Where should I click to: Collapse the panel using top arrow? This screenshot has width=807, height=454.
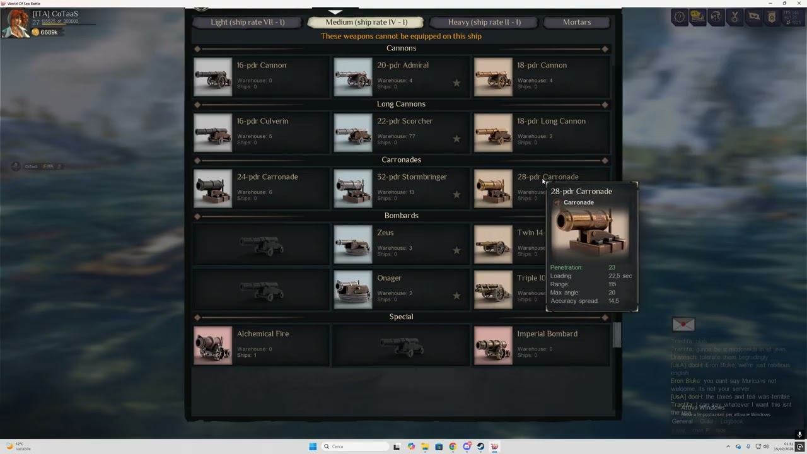pyautogui.click(x=335, y=11)
